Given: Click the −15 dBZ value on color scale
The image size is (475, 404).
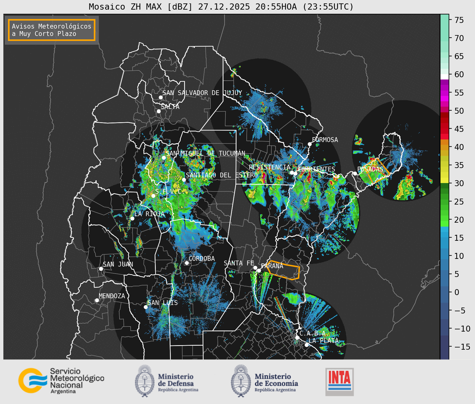Looking at the screenshot, I should [x=462, y=347].
